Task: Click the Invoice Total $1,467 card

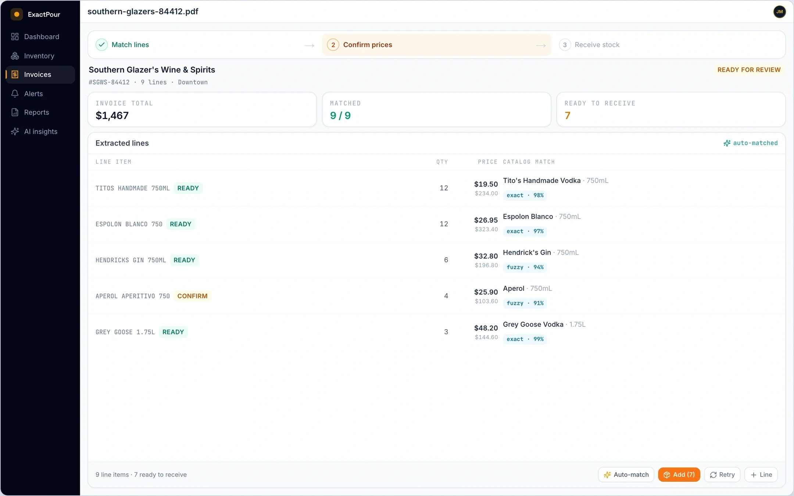Action: [x=202, y=109]
